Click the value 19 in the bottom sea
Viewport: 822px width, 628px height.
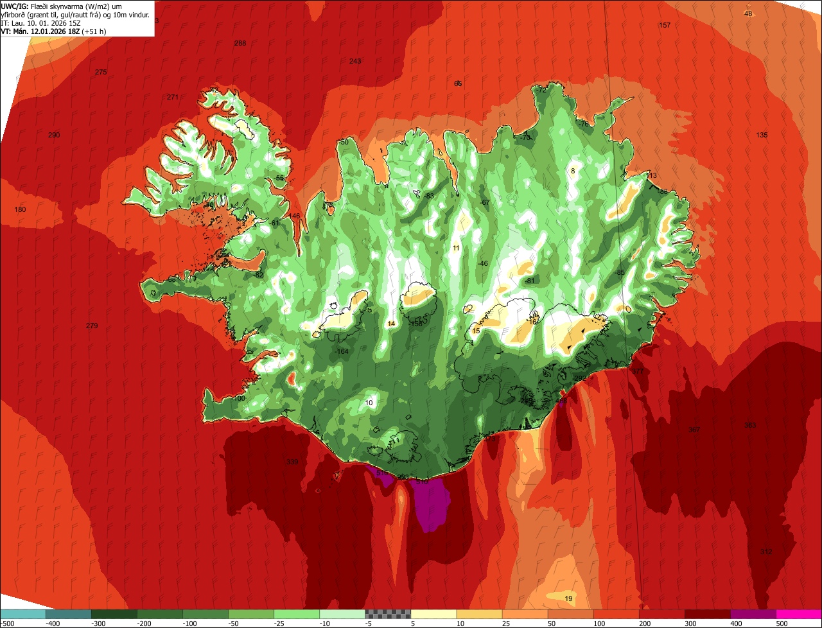click(568, 598)
